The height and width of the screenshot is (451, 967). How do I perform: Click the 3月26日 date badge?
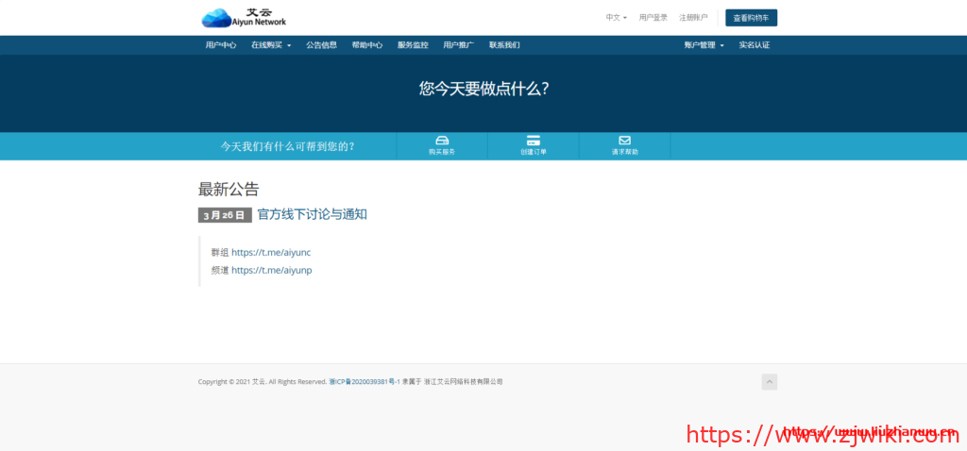tap(225, 215)
